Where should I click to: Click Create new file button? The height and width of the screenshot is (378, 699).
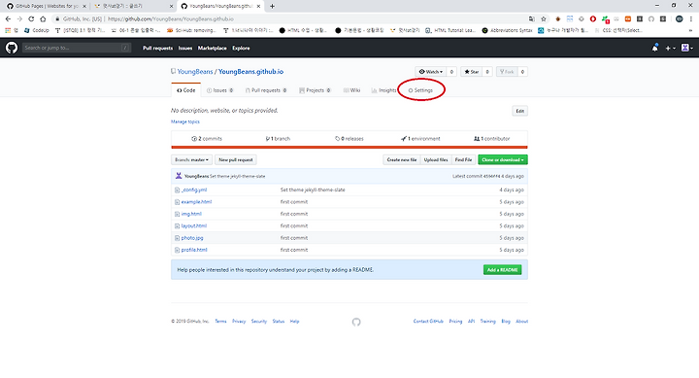402,159
